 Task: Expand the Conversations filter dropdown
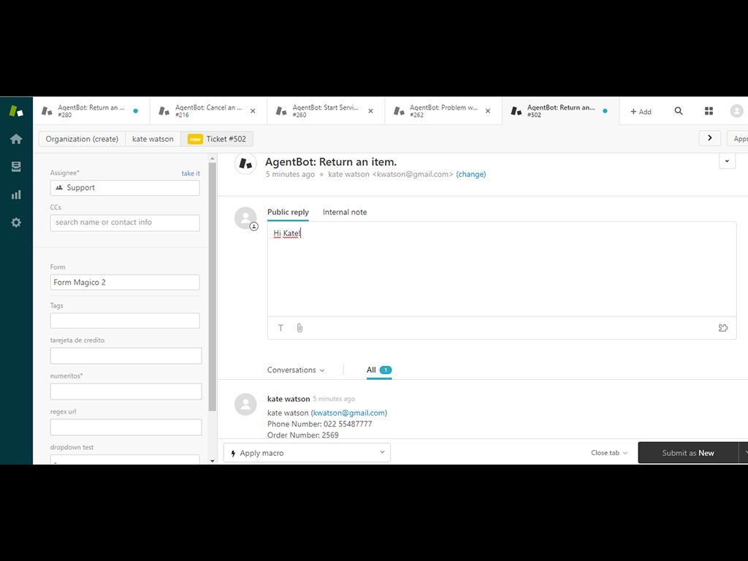(x=296, y=370)
